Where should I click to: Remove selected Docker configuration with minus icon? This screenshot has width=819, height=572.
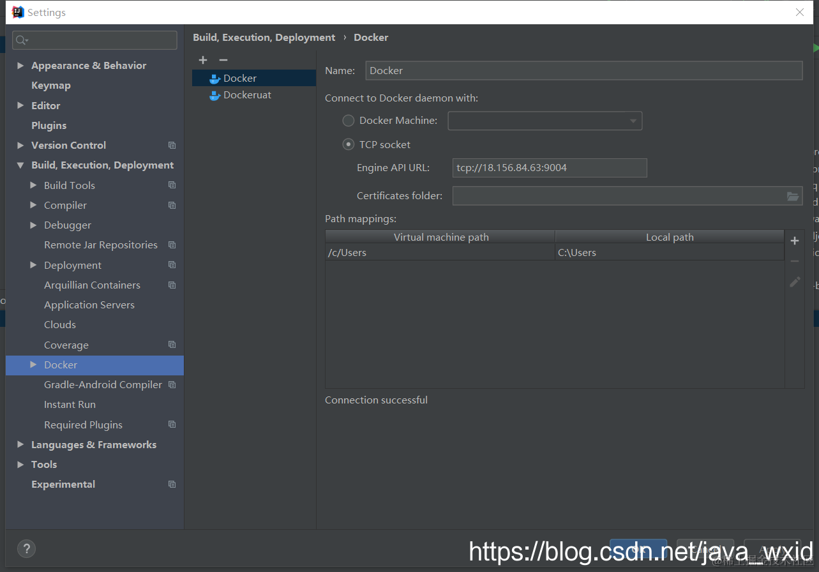click(223, 60)
